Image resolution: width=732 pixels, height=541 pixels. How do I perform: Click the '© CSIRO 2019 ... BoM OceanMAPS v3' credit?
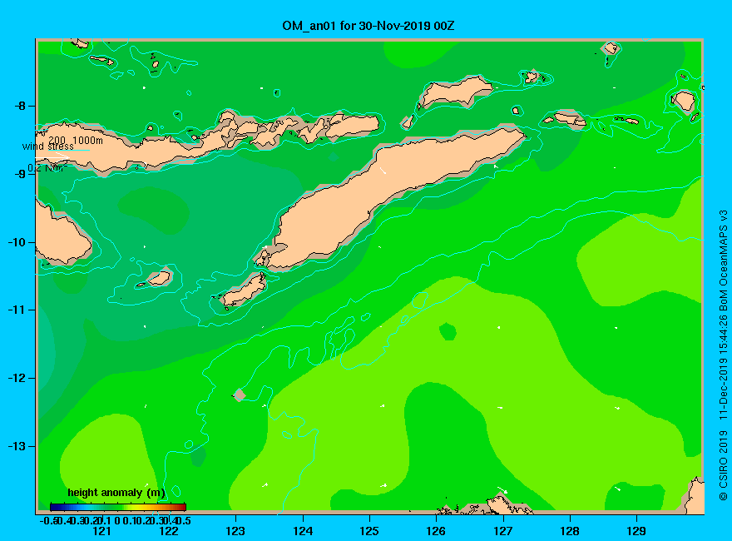[x=723, y=355]
